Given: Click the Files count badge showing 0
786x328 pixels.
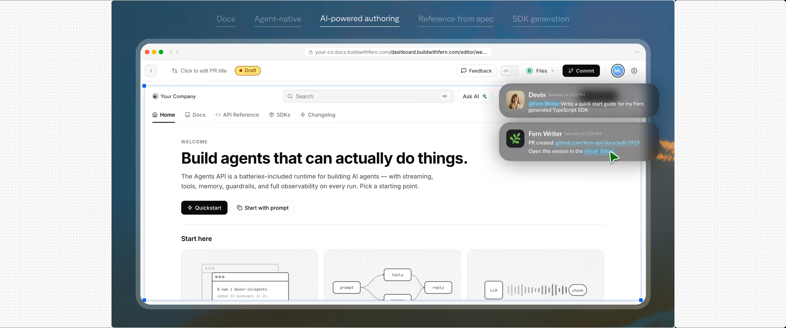Looking at the screenshot, I should point(529,71).
